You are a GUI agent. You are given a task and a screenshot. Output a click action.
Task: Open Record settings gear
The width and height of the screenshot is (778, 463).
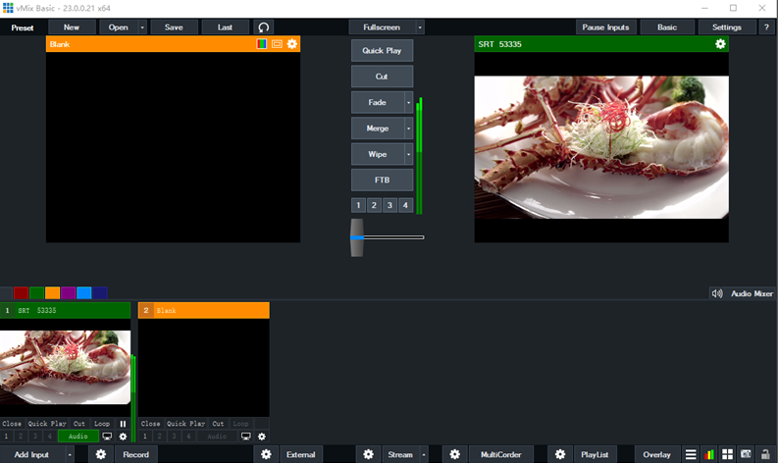click(x=101, y=454)
